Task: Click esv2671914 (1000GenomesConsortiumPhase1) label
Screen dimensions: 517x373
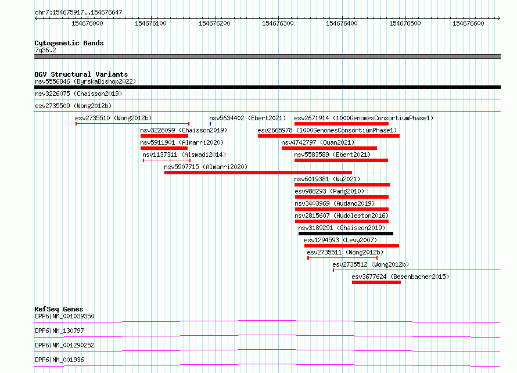Action: tap(364, 118)
